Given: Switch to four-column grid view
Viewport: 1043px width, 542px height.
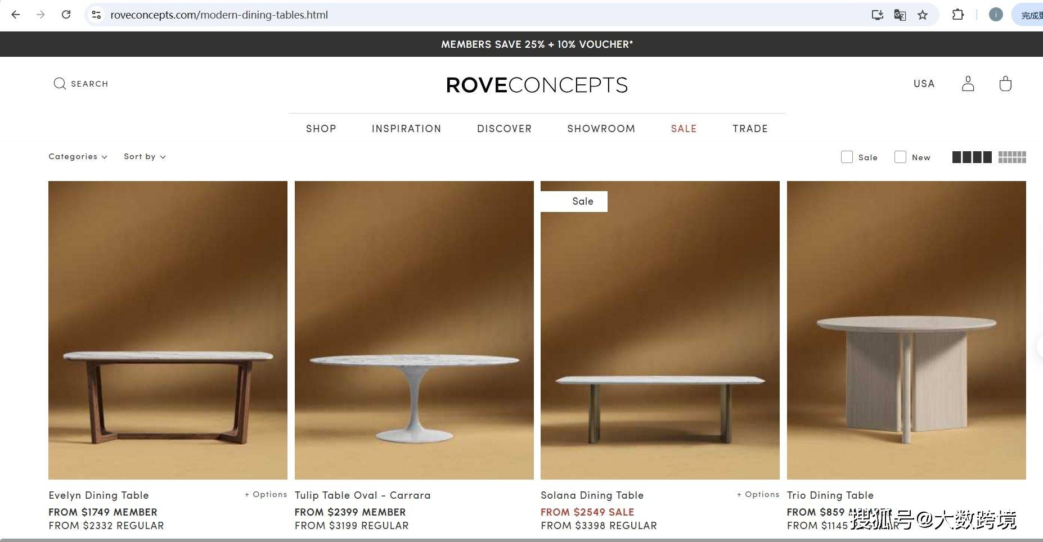Looking at the screenshot, I should coord(972,157).
